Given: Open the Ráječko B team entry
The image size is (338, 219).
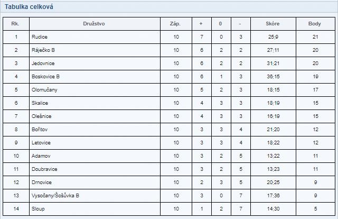Looking at the screenshot, I should (x=43, y=50).
